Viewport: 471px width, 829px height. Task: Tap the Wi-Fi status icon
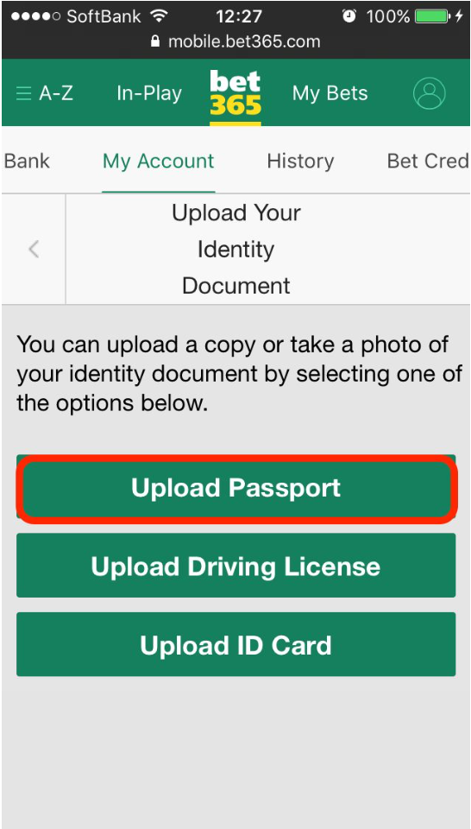[159, 16]
